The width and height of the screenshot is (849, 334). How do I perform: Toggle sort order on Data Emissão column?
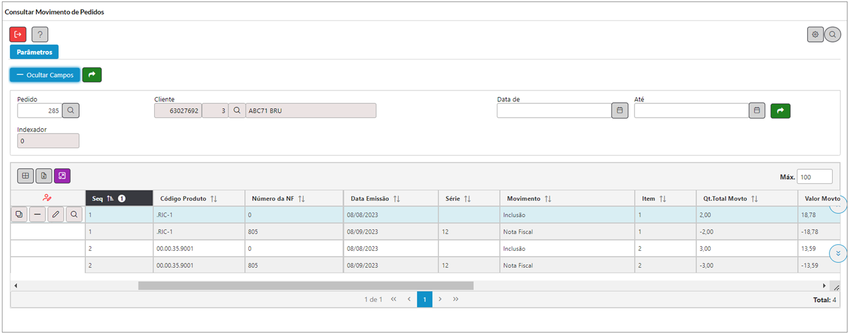tap(397, 199)
